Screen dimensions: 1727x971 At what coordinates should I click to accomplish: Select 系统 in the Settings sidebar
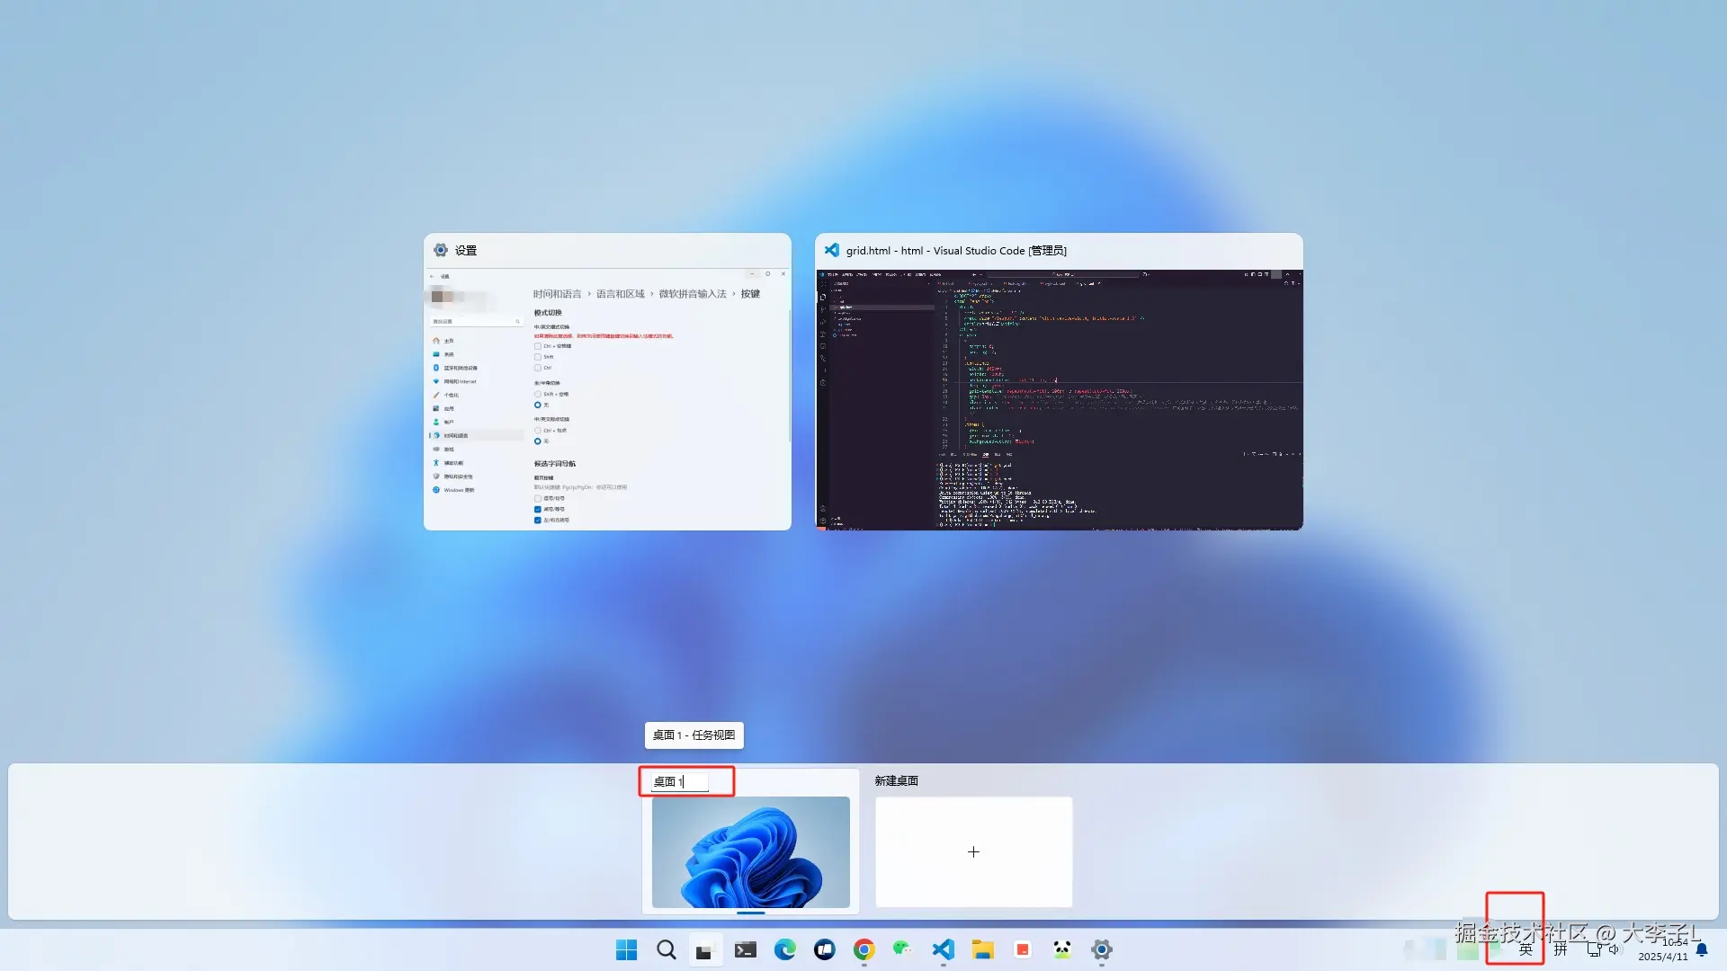point(450,354)
